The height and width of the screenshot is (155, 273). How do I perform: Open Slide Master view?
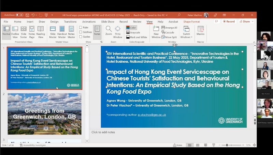point(53,32)
